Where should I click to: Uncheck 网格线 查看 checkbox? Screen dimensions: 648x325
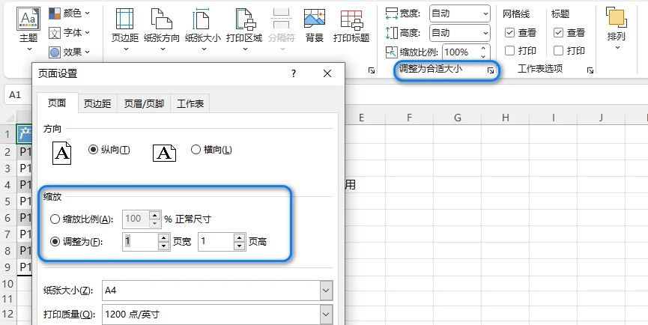click(510, 33)
